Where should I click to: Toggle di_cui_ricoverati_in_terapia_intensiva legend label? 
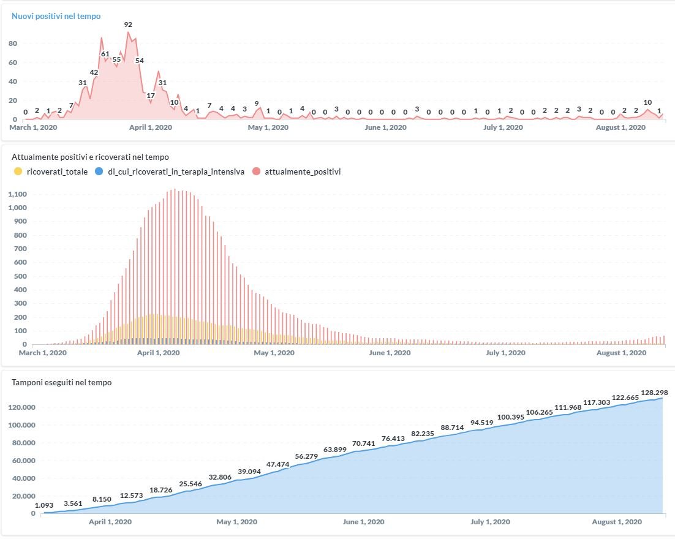171,171
